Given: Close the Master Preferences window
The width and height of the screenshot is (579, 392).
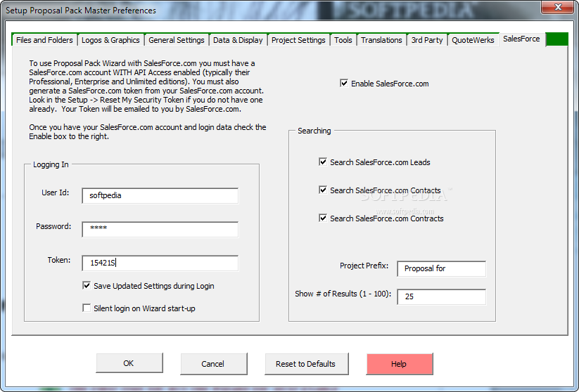Looking at the screenshot, I should tap(558, 7).
